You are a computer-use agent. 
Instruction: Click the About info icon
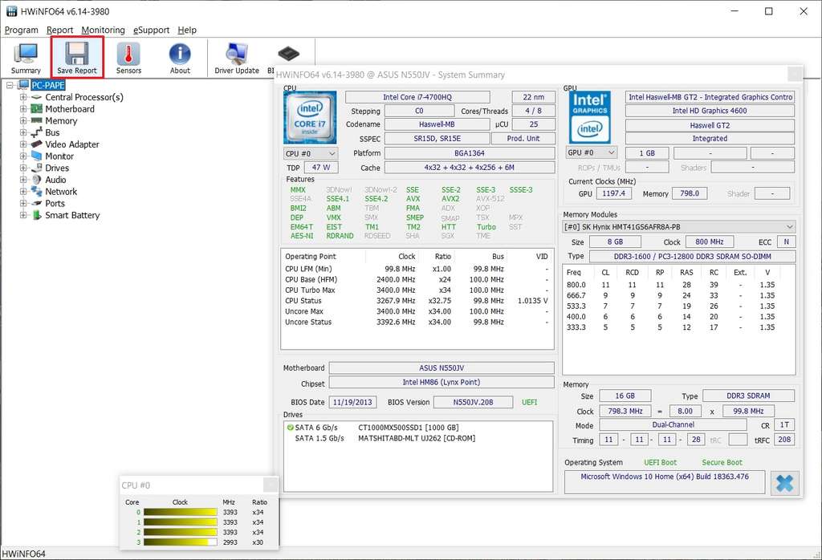[x=180, y=58]
